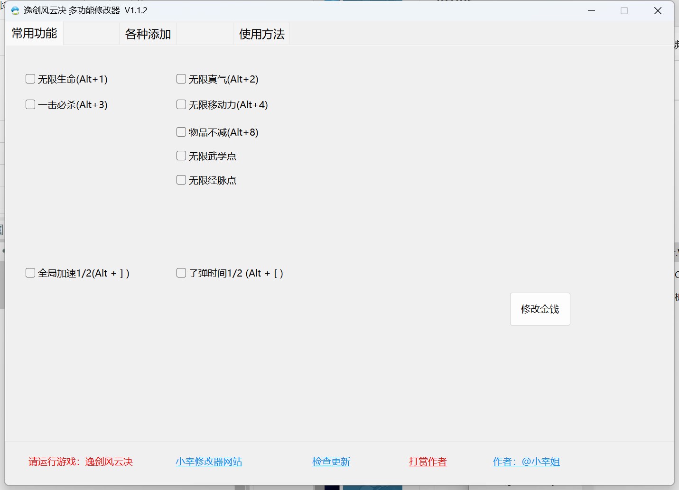Toggle 子弹时间1/2 checkbox
The image size is (679, 490).
pos(181,273)
